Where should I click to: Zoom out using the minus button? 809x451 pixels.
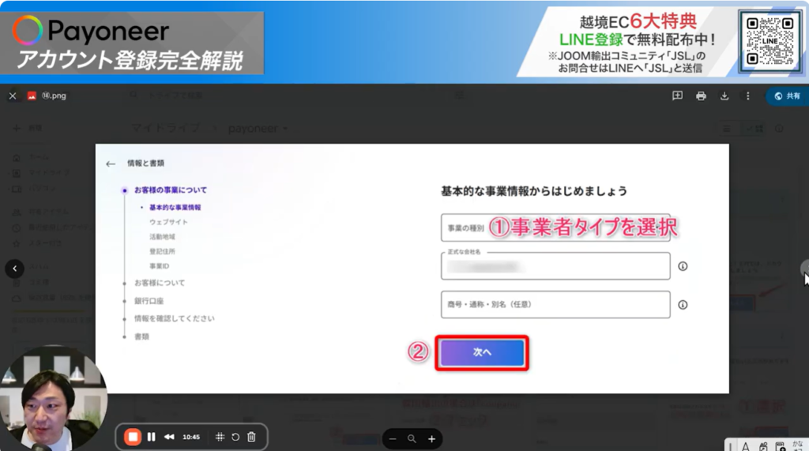(x=392, y=438)
